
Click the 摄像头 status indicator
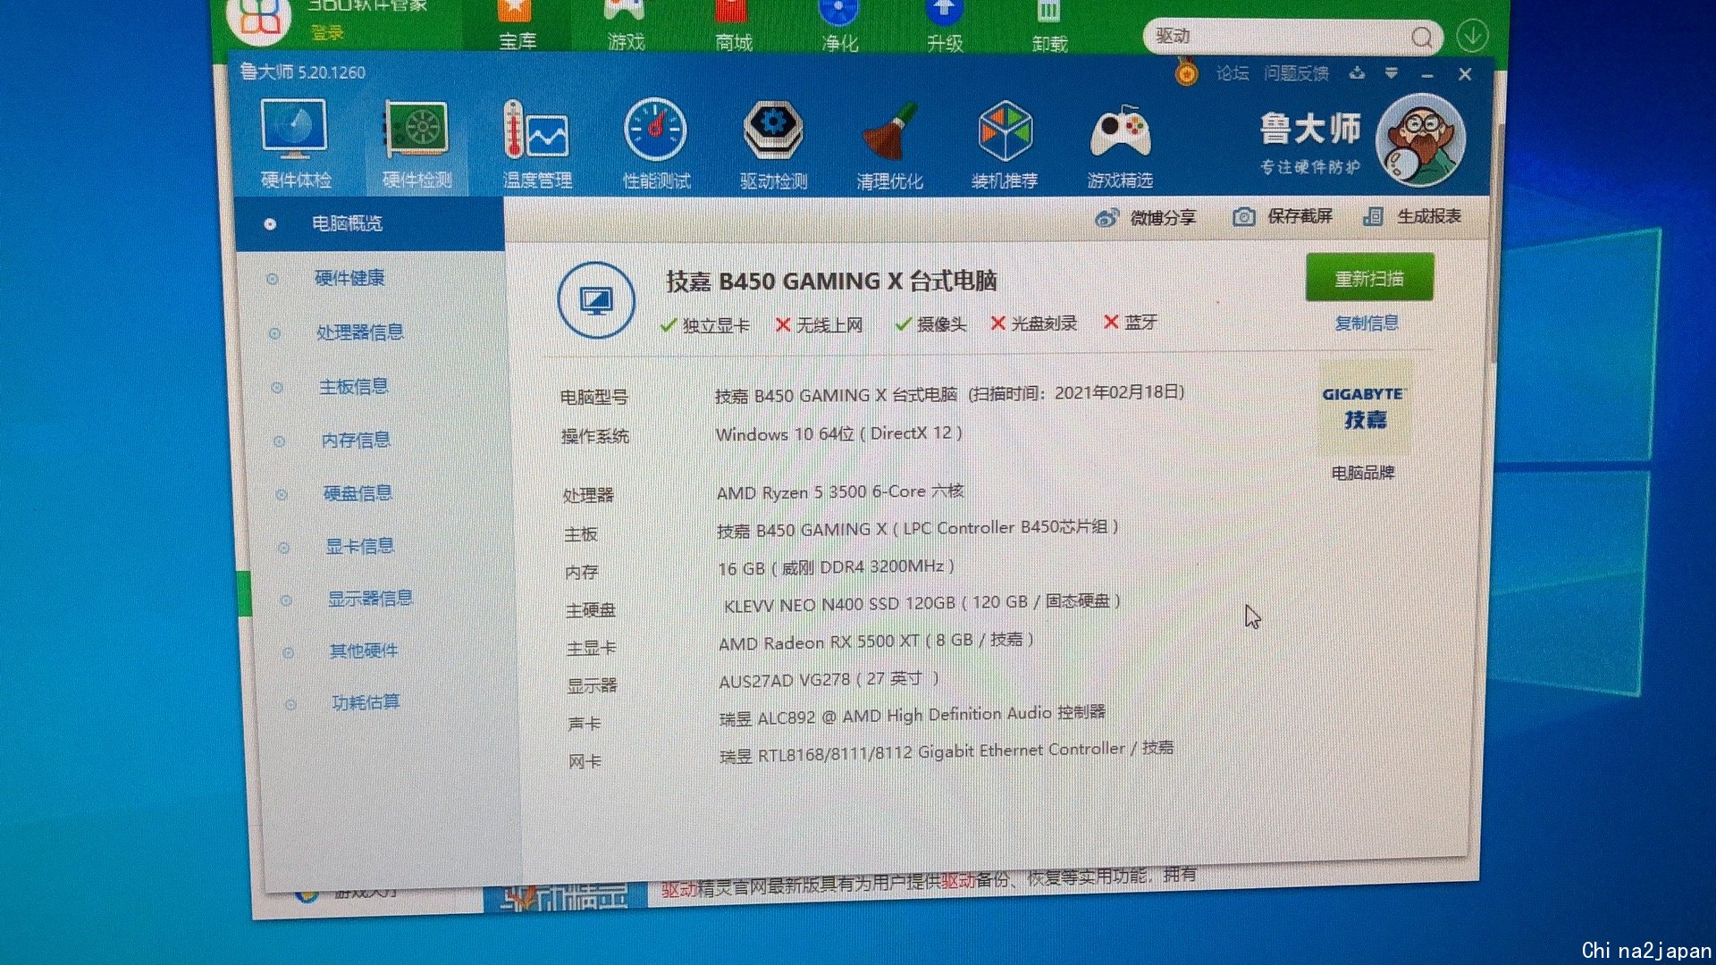(930, 323)
